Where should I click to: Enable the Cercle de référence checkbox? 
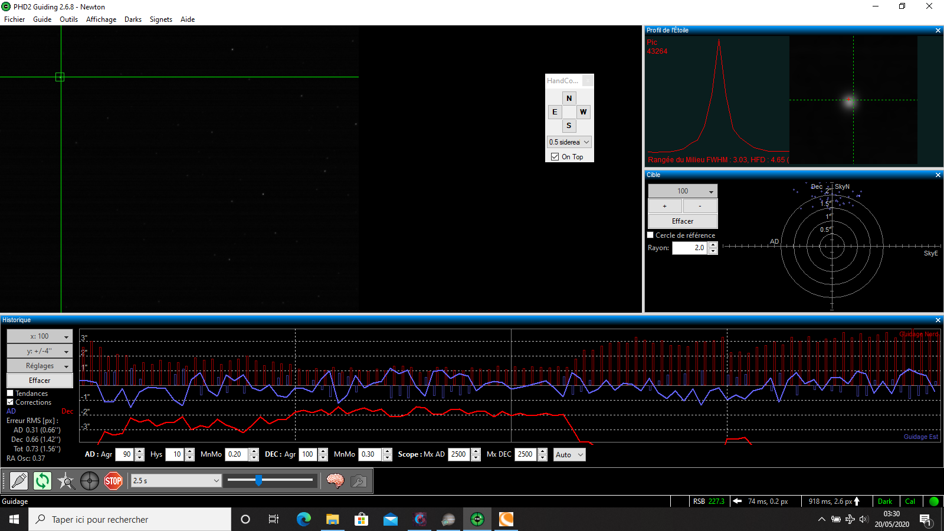651,235
